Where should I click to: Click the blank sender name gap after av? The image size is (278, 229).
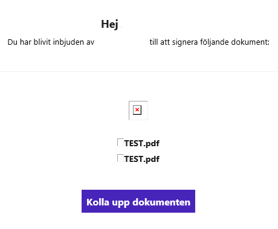pos(122,42)
